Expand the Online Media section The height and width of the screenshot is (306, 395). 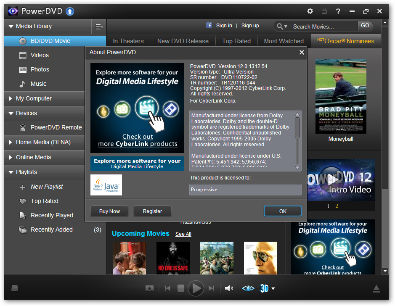tap(11, 158)
